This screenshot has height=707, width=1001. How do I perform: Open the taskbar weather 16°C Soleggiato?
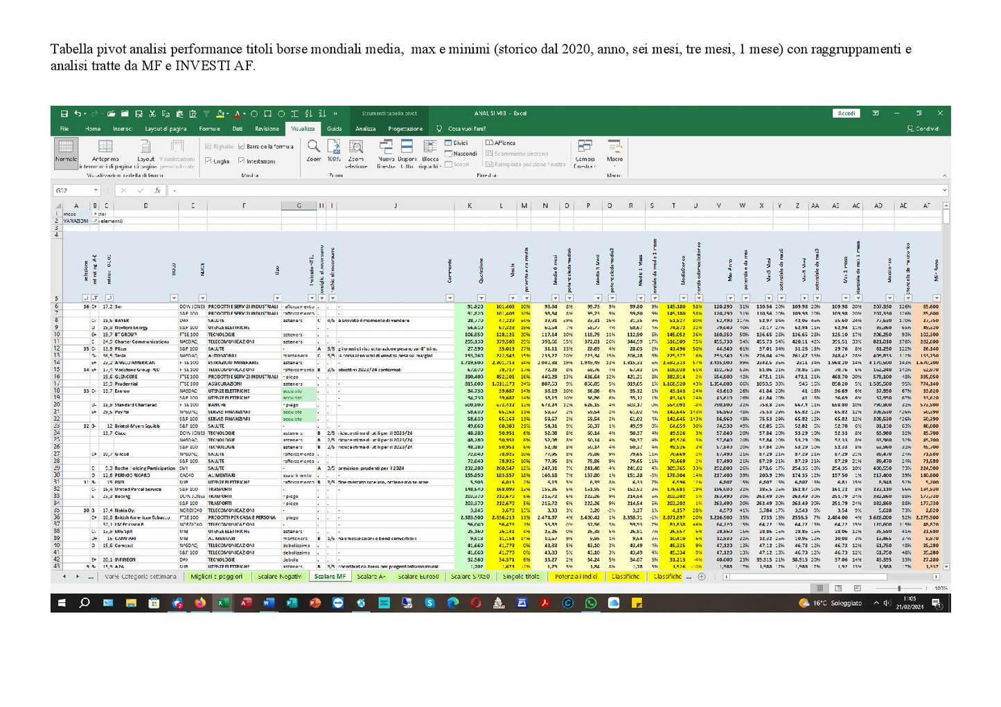pyautogui.click(x=830, y=603)
